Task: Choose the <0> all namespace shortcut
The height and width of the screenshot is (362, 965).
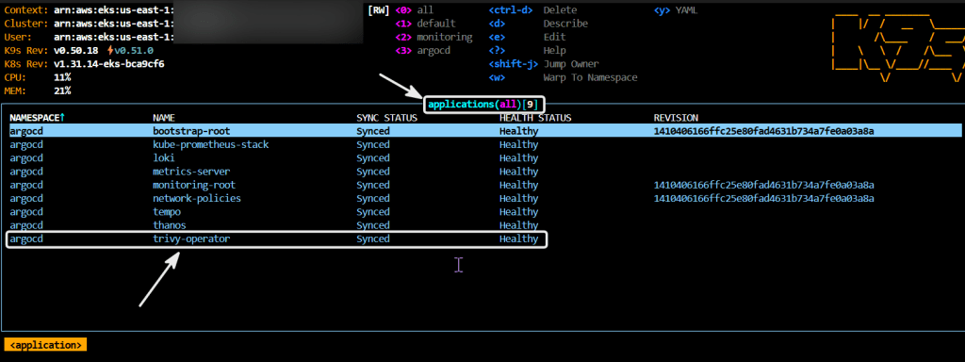Action: [415, 9]
